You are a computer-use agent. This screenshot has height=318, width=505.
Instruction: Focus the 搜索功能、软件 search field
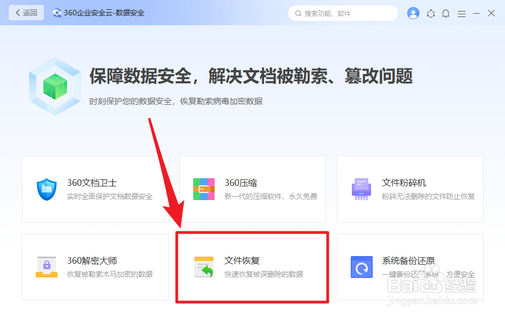coord(343,13)
